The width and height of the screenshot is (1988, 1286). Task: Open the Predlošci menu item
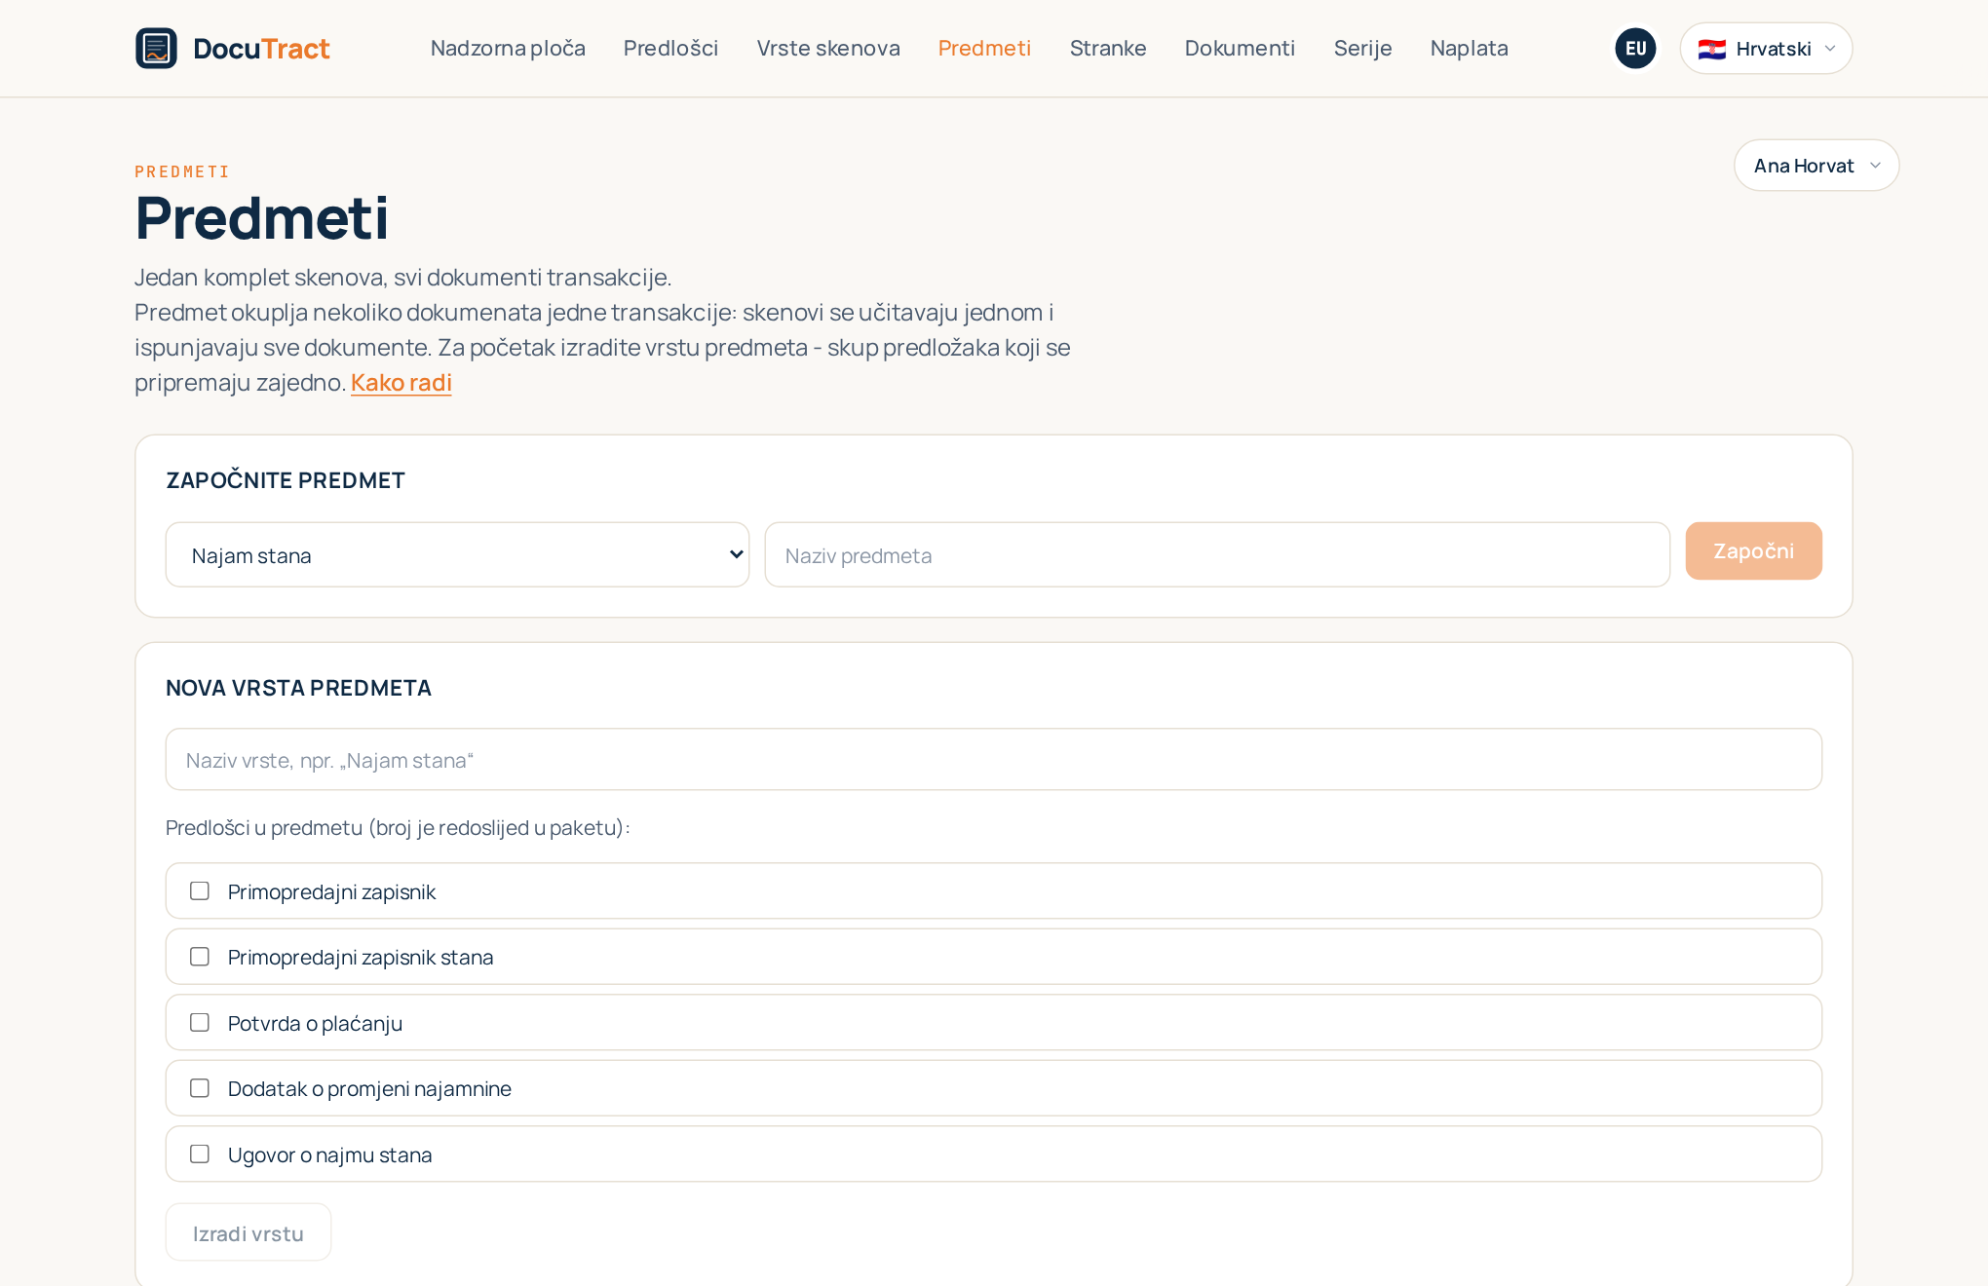pos(670,48)
